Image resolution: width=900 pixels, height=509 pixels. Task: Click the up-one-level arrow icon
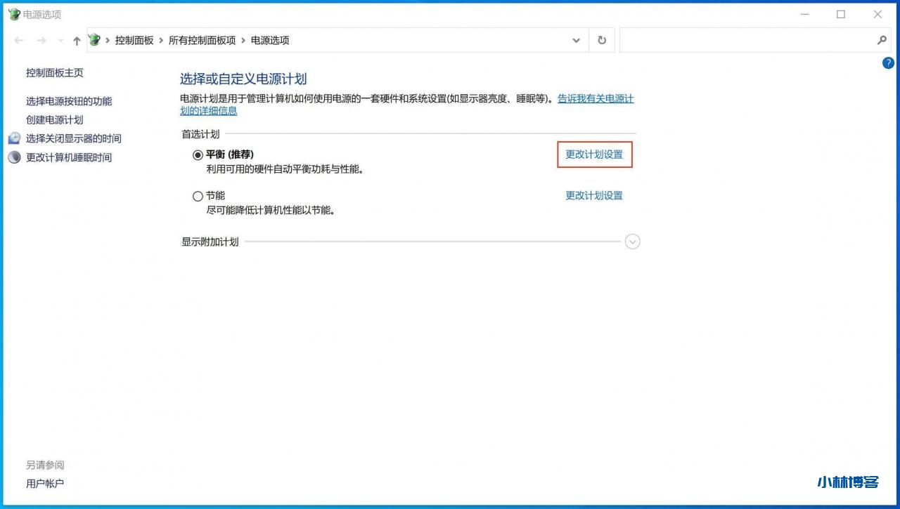77,41
